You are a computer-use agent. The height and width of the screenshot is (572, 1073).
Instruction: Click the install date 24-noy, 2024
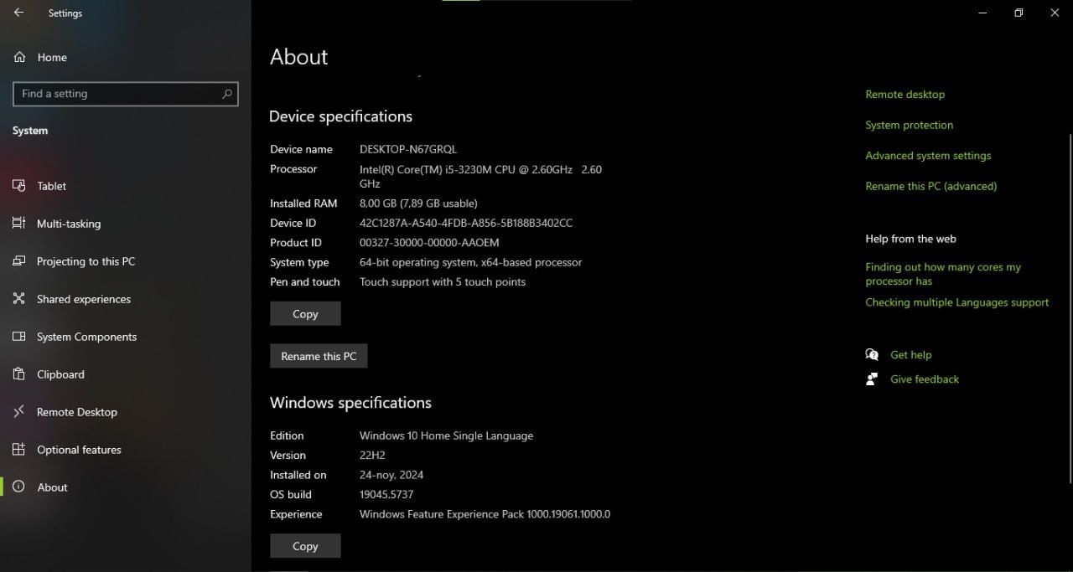point(391,475)
